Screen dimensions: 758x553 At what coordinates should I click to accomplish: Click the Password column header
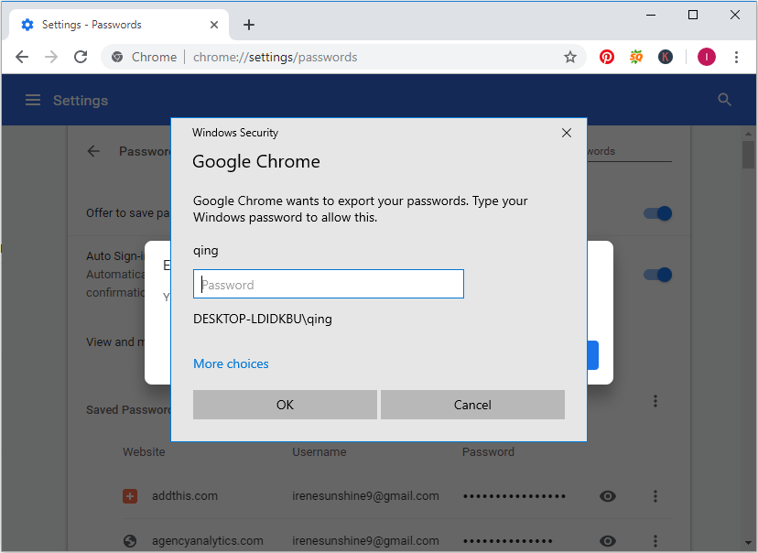click(488, 452)
